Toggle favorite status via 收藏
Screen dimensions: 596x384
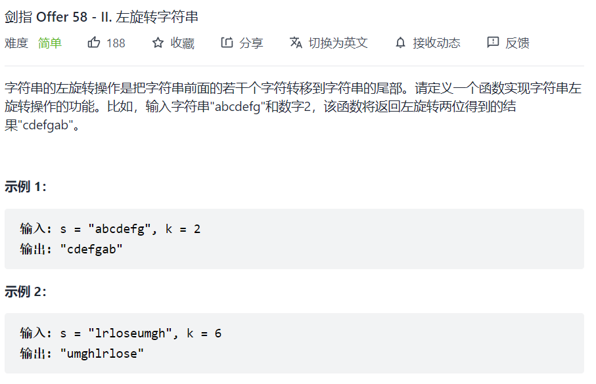click(x=174, y=42)
